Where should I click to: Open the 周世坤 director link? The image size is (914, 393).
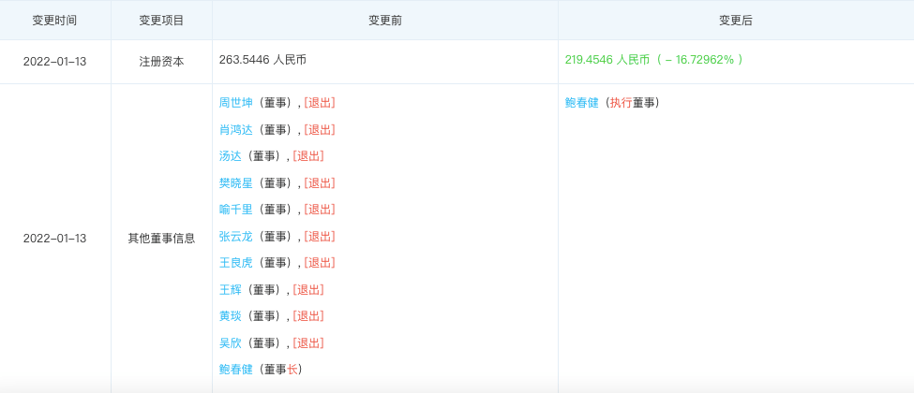(x=235, y=103)
